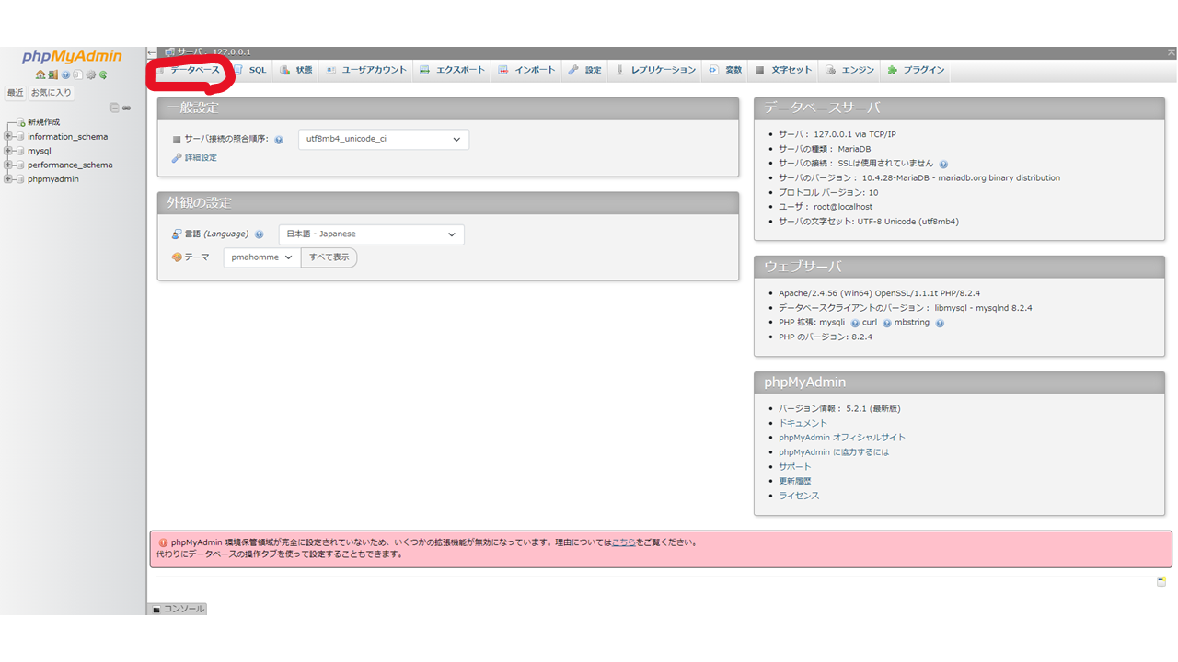
Task: Open navigation panel settings gear icon
Action: point(90,74)
